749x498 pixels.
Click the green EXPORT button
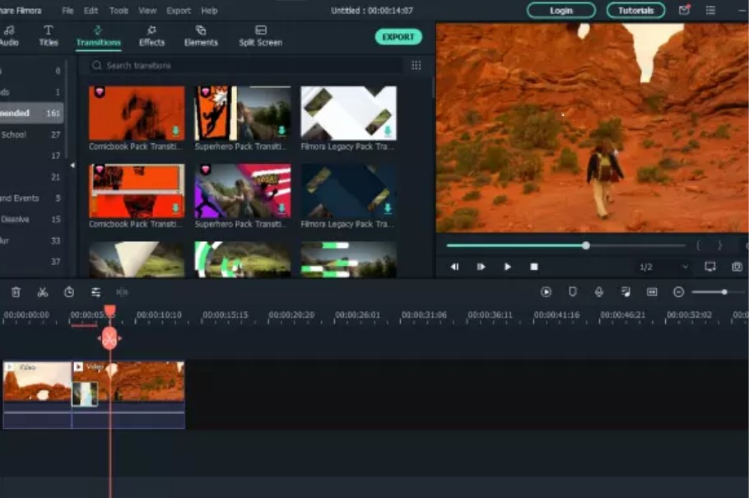(398, 37)
